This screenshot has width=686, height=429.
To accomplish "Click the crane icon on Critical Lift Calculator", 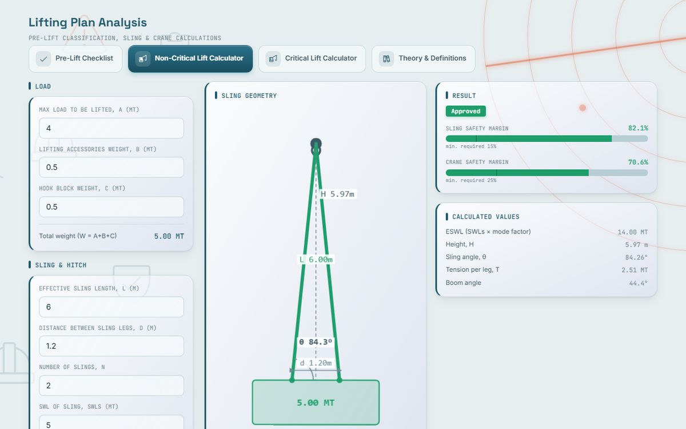I will tap(273, 59).
